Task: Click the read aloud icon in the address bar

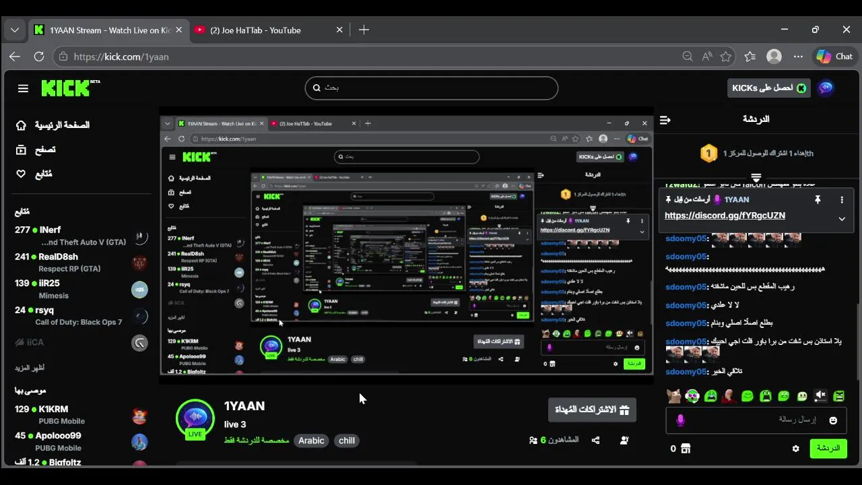Action: click(706, 57)
